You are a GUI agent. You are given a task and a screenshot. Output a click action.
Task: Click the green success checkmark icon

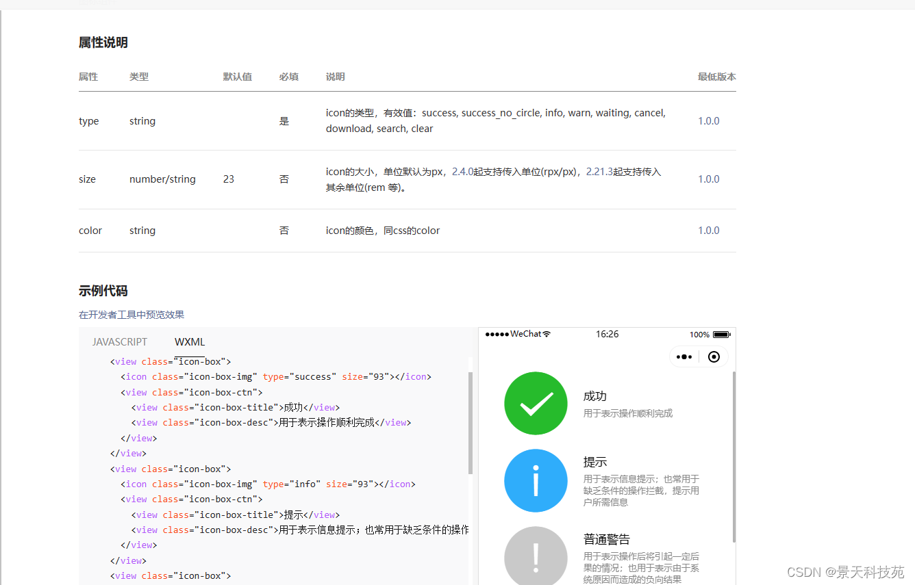(536, 404)
